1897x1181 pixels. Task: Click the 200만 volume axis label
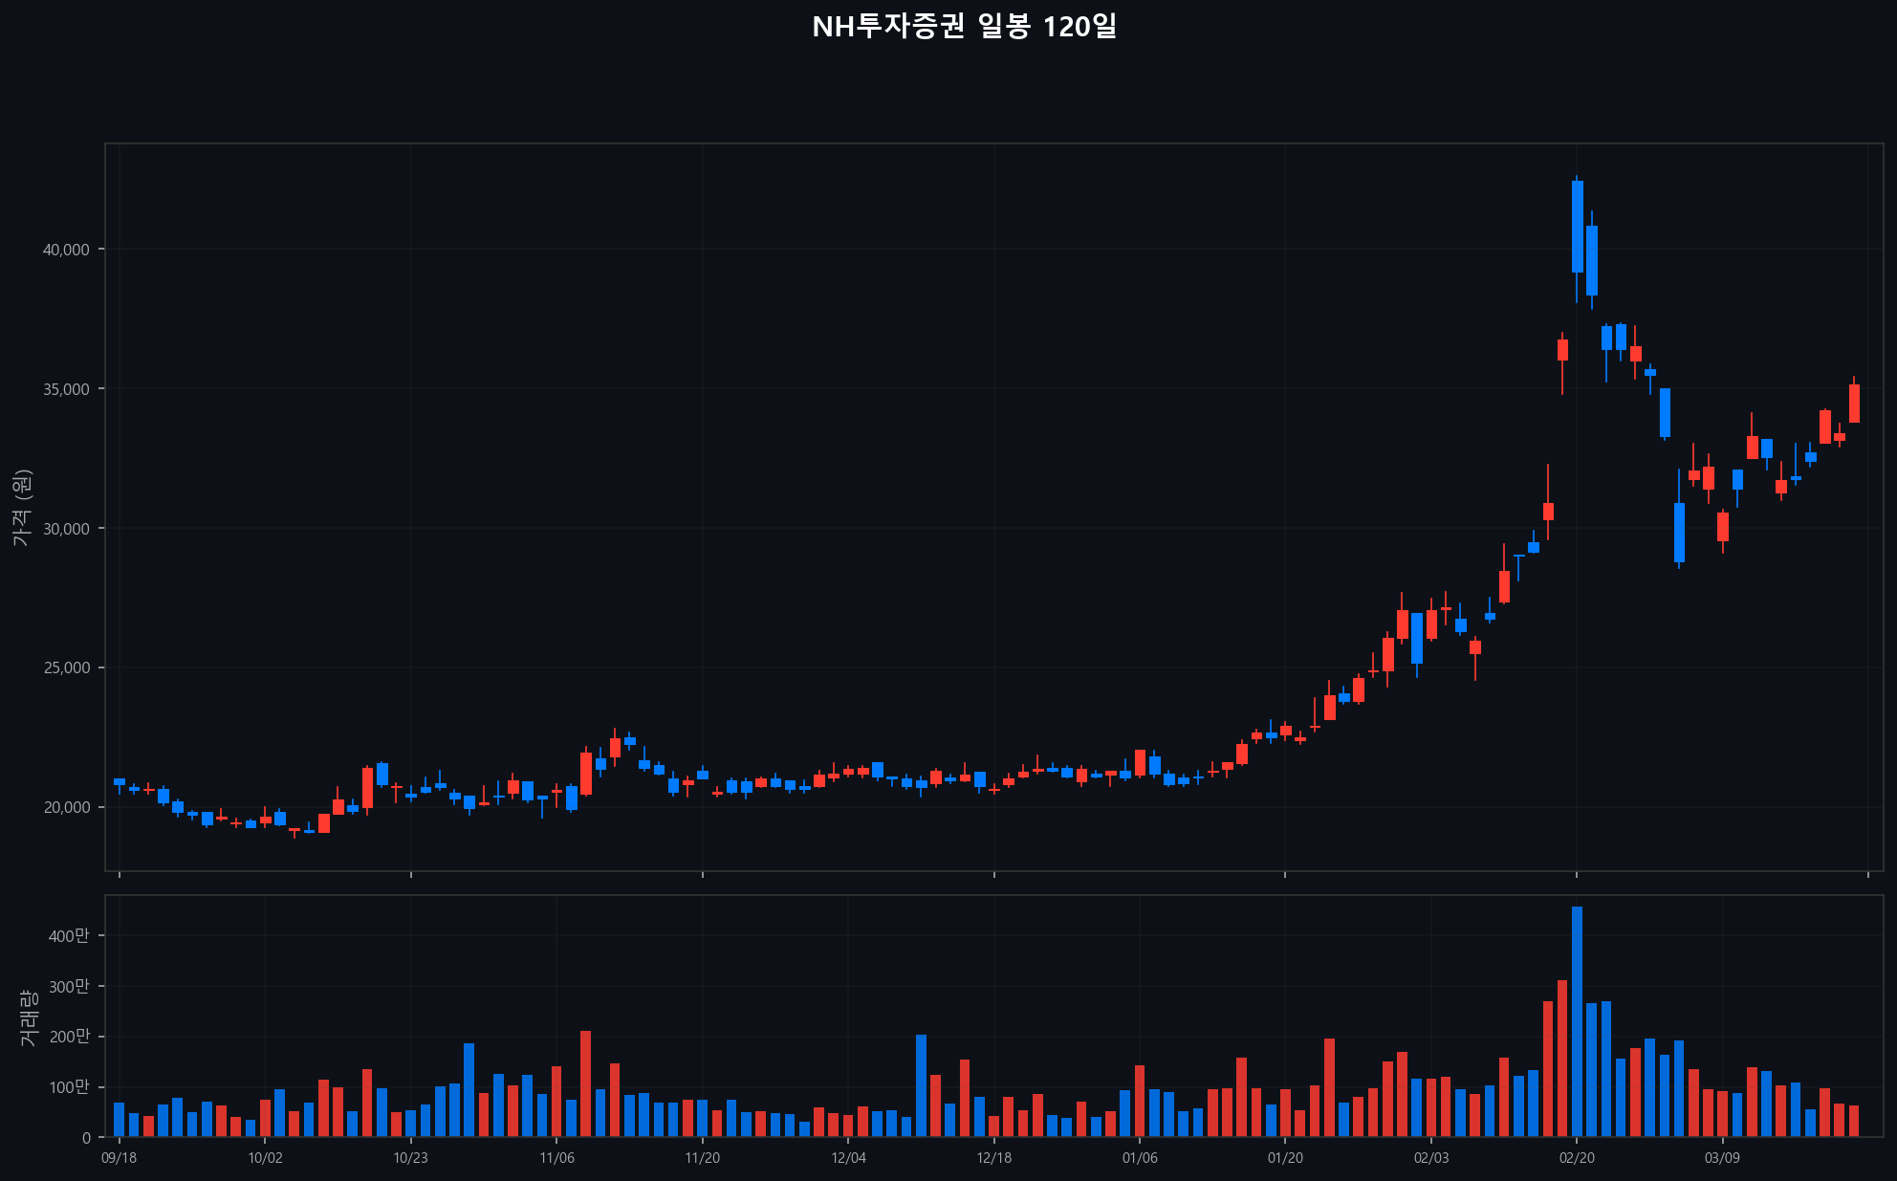coord(69,1038)
